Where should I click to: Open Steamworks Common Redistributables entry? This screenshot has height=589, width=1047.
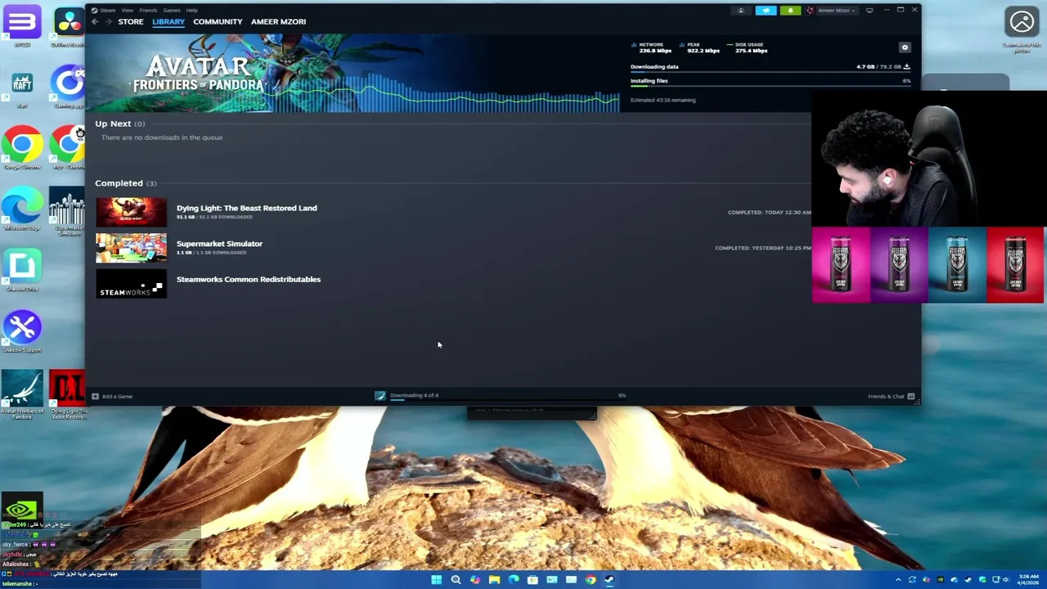tap(249, 280)
